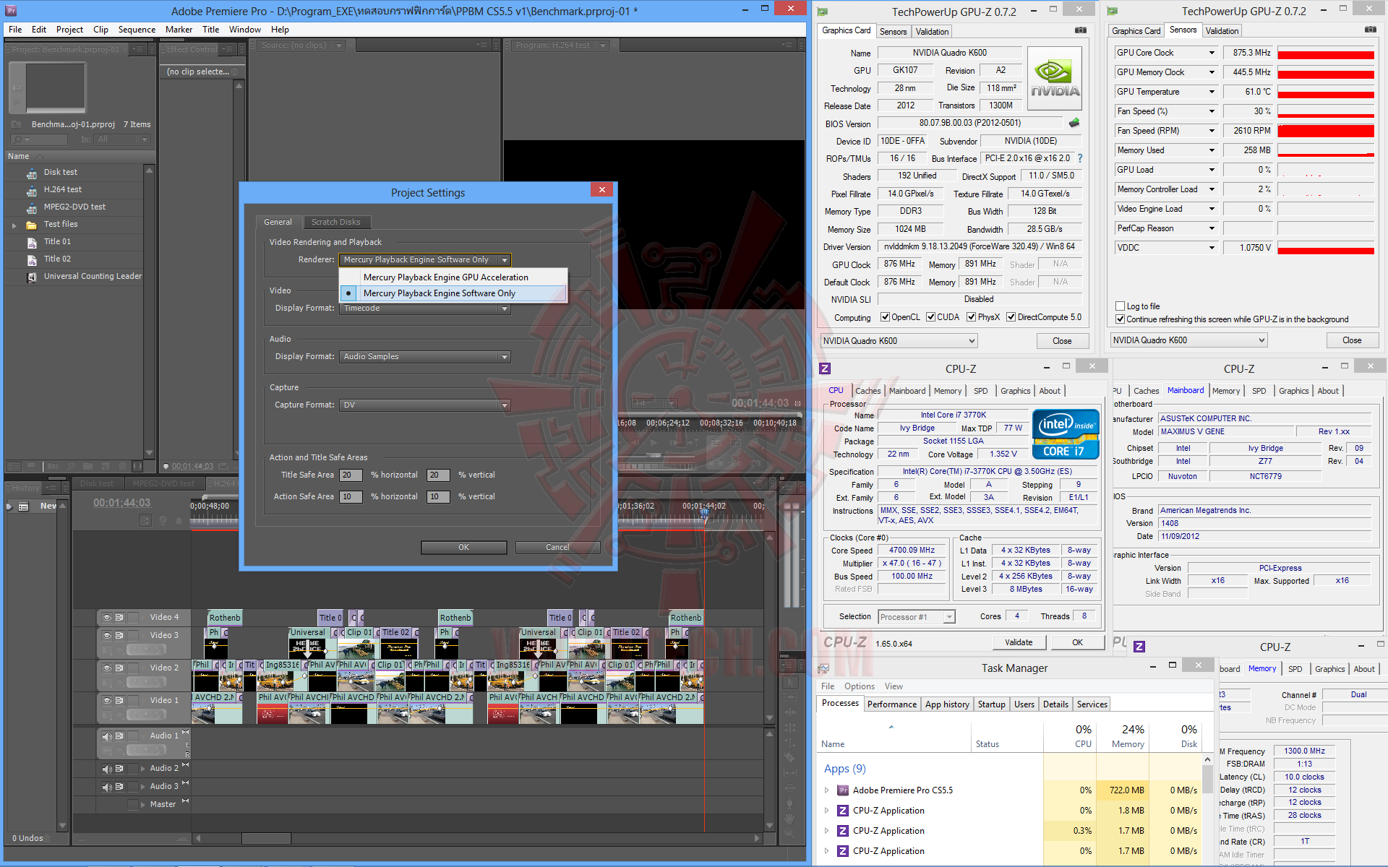Enable the Log to file checkbox
This screenshot has height=867, width=1388.
1120,306
